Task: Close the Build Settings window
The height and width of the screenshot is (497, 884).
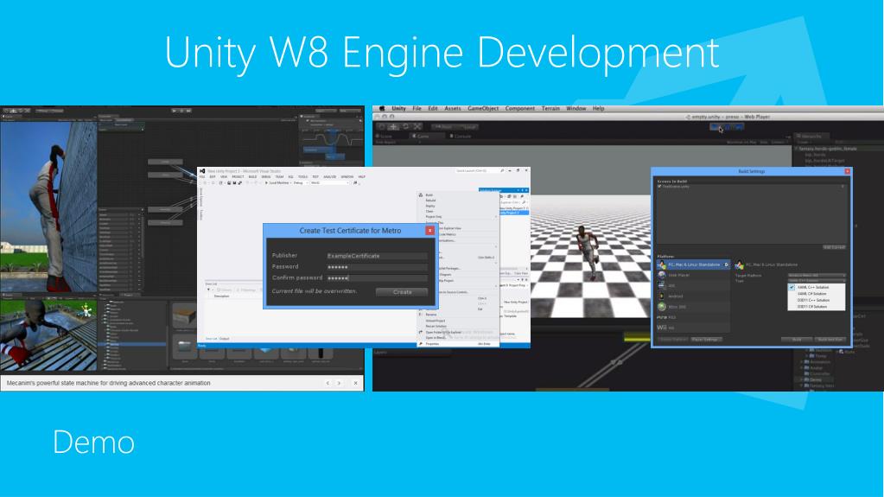Action: [847, 171]
